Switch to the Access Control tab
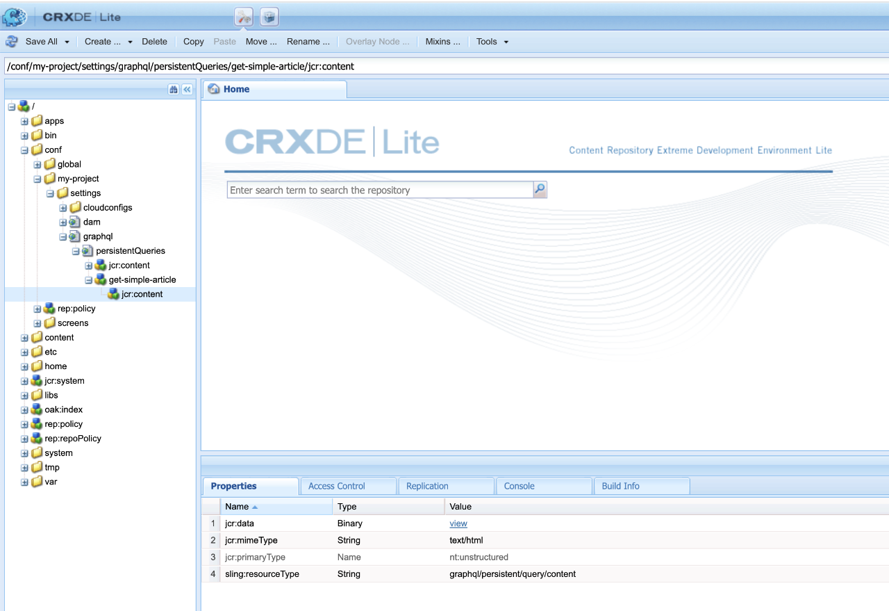The height and width of the screenshot is (611, 889). click(x=348, y=487)
